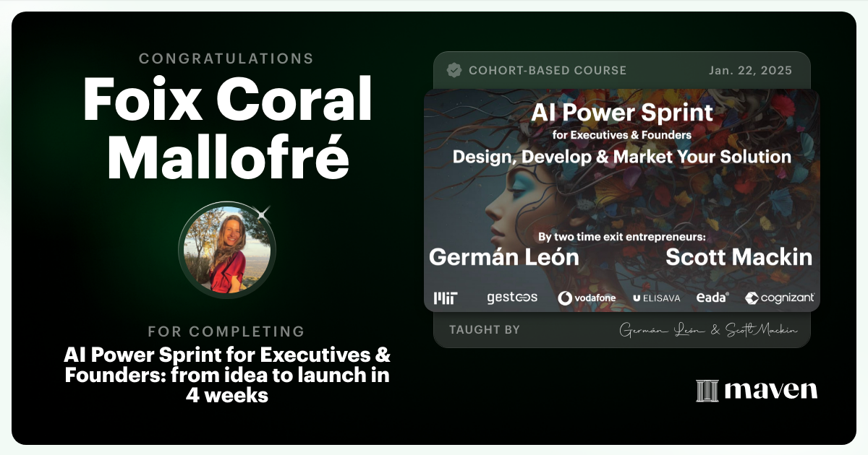The height and width of the screenshot is (455, 868).
Task: Click the COHORT-BASED COURSE label
Action: pos(548,71)
